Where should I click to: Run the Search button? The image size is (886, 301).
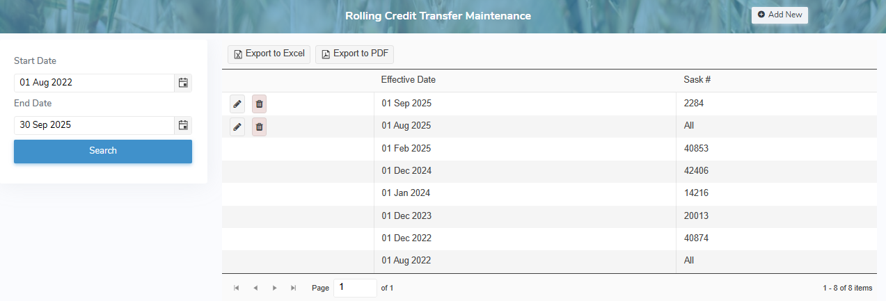pyautogui.click(x=103, y=151)
